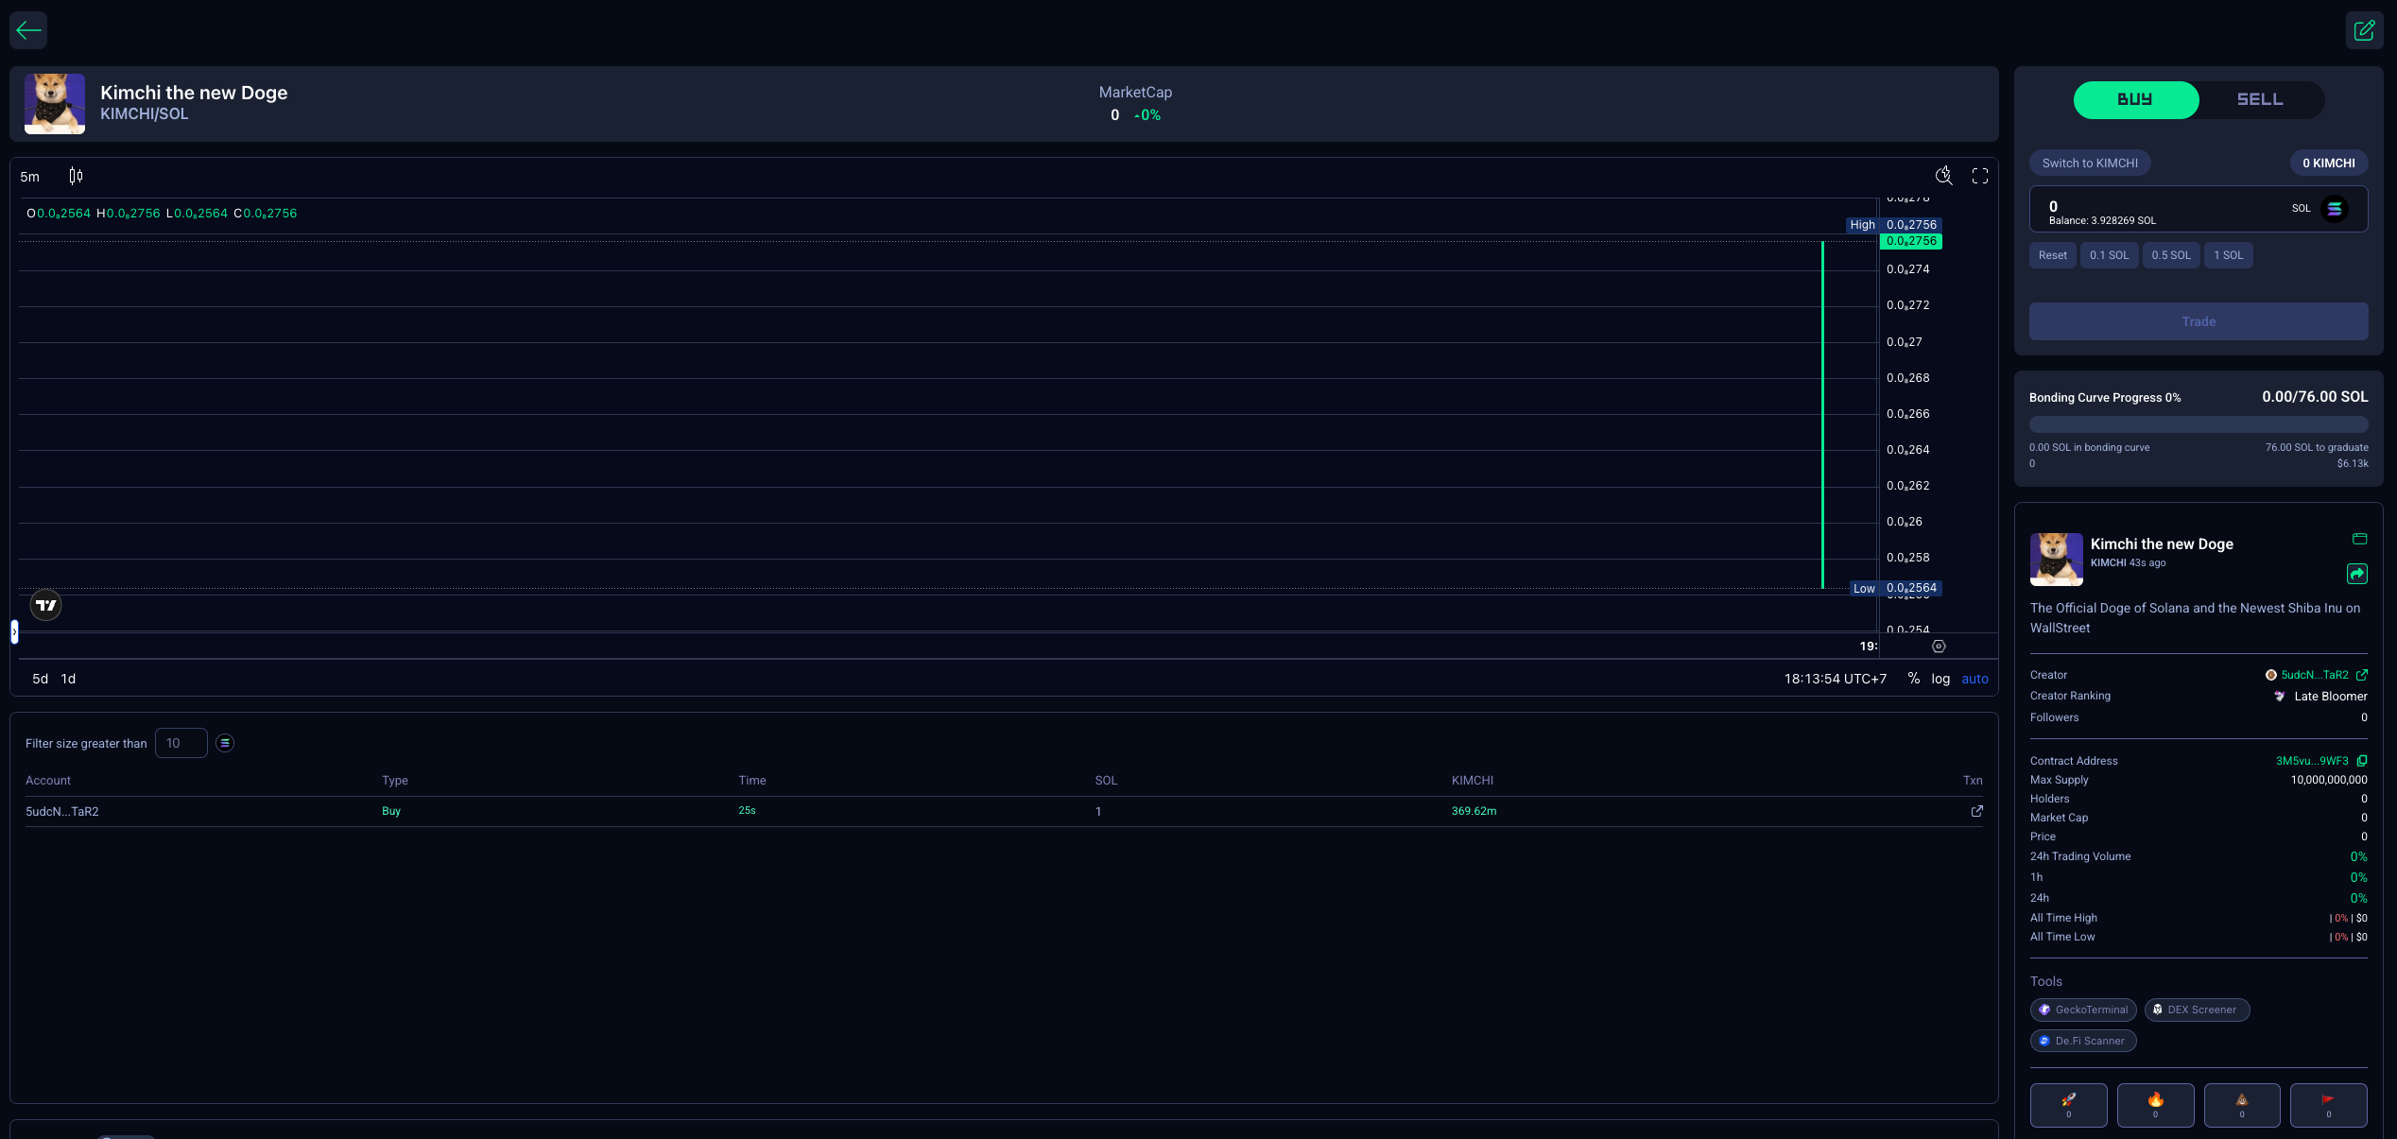This screenshot has height=1139, width=2397.
Task: Click the back arrow icon
Action: (x=28, y=30)
